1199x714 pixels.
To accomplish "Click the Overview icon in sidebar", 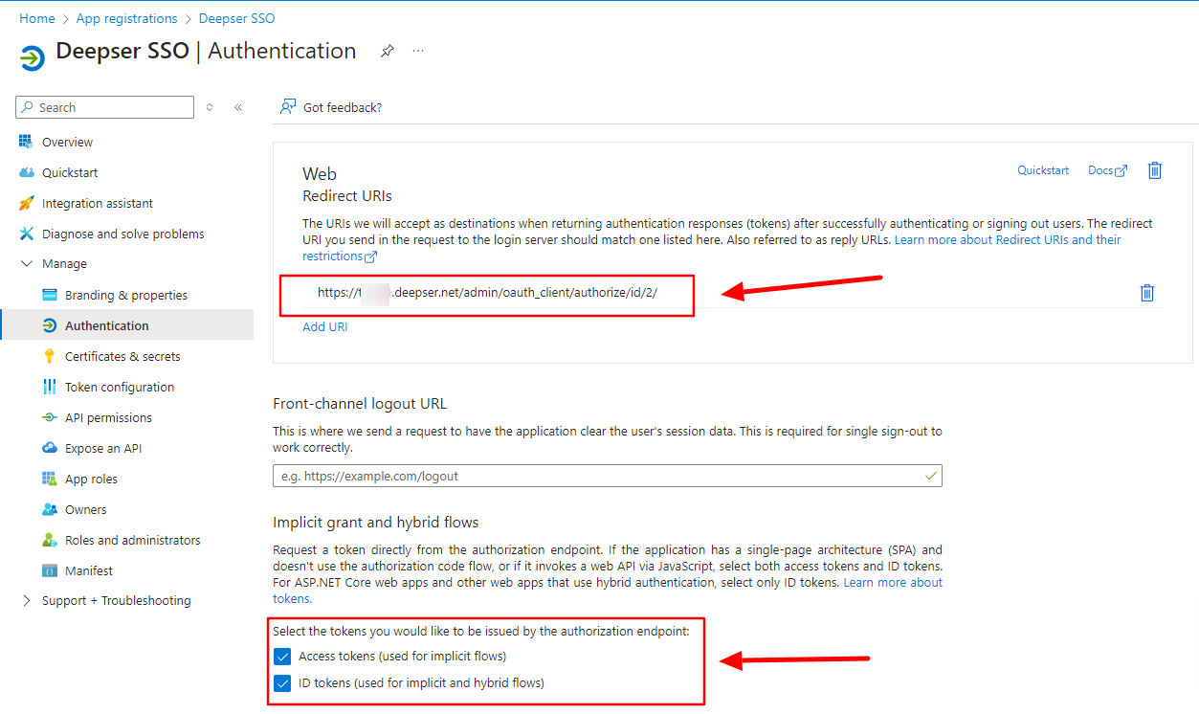I will coord(26,142).
